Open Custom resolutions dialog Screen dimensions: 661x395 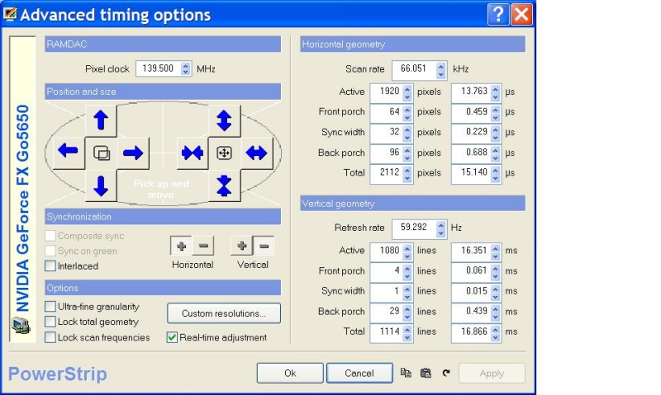point(224,313)
